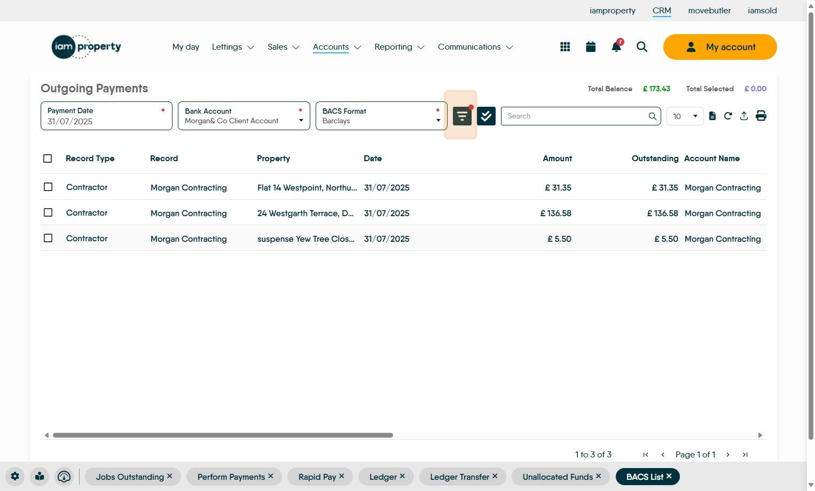Open the rows-per-page dropdown showing 10

coord(685,116)
